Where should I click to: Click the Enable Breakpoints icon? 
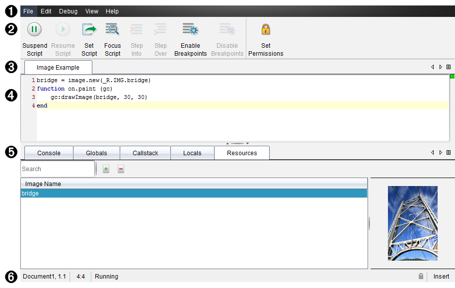tap(190, 30)
